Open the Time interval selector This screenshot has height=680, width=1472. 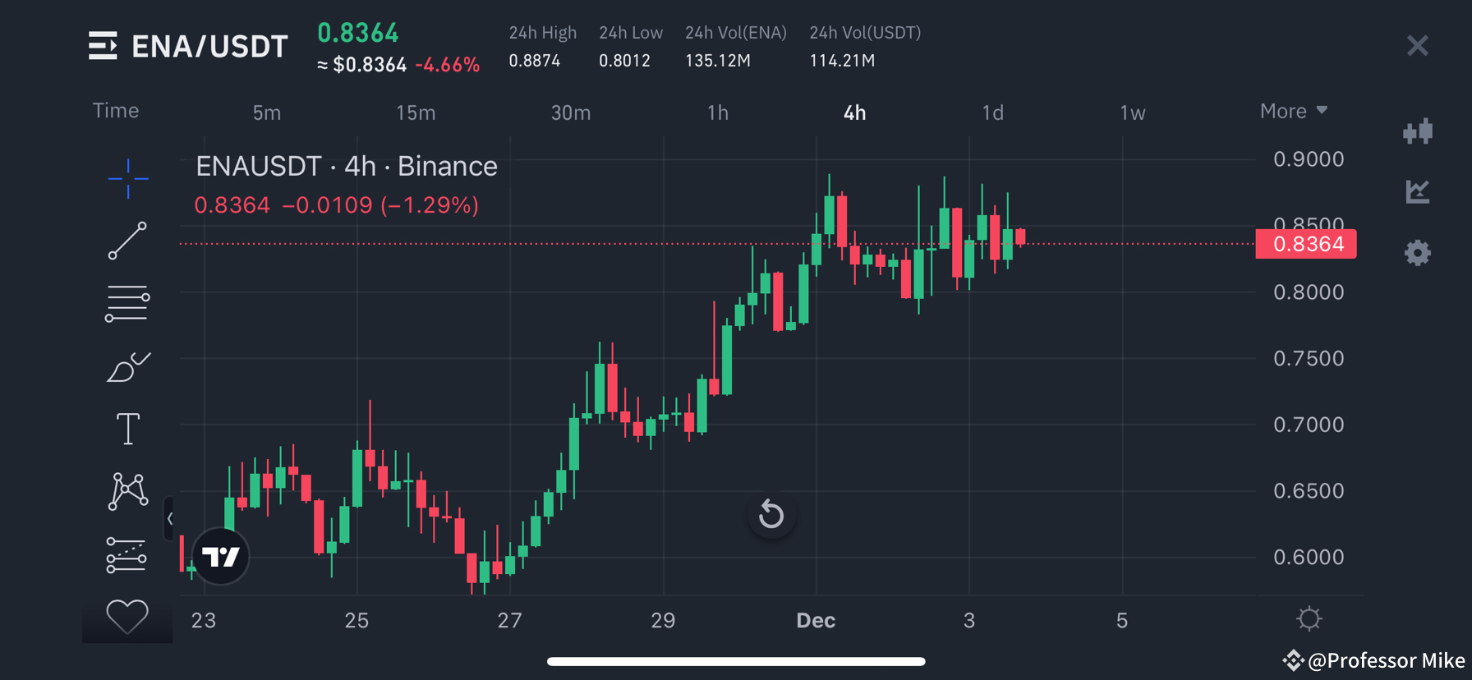tap(115, 110)
